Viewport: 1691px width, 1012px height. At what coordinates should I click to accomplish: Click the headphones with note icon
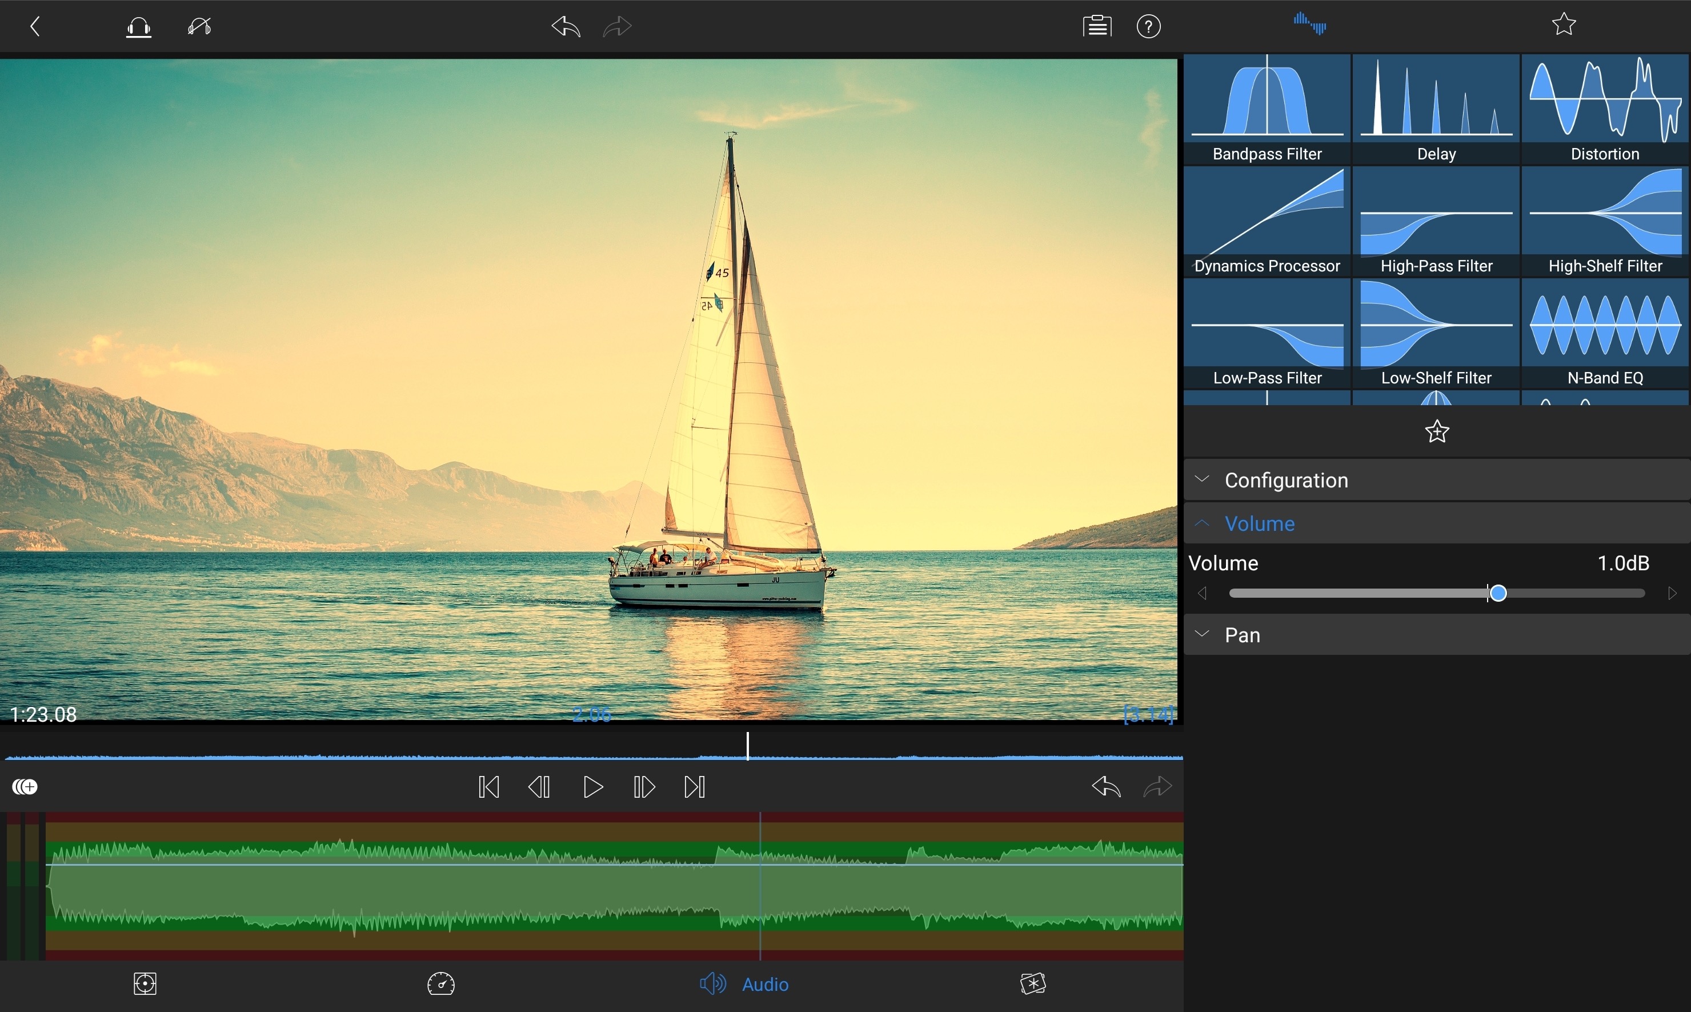199,27
